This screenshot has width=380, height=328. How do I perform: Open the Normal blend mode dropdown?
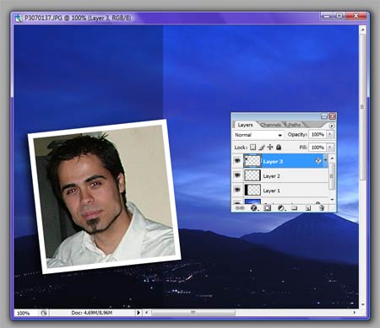coord(258,135)
